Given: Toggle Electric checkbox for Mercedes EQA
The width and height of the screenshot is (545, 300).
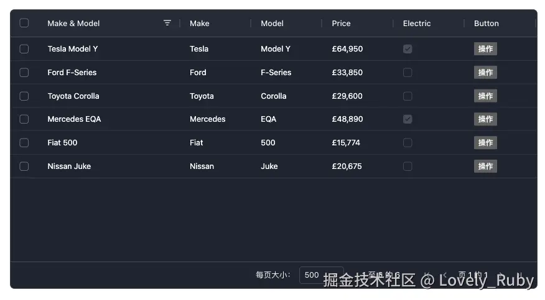Looking at the screenshot, I should pos(408,119).
